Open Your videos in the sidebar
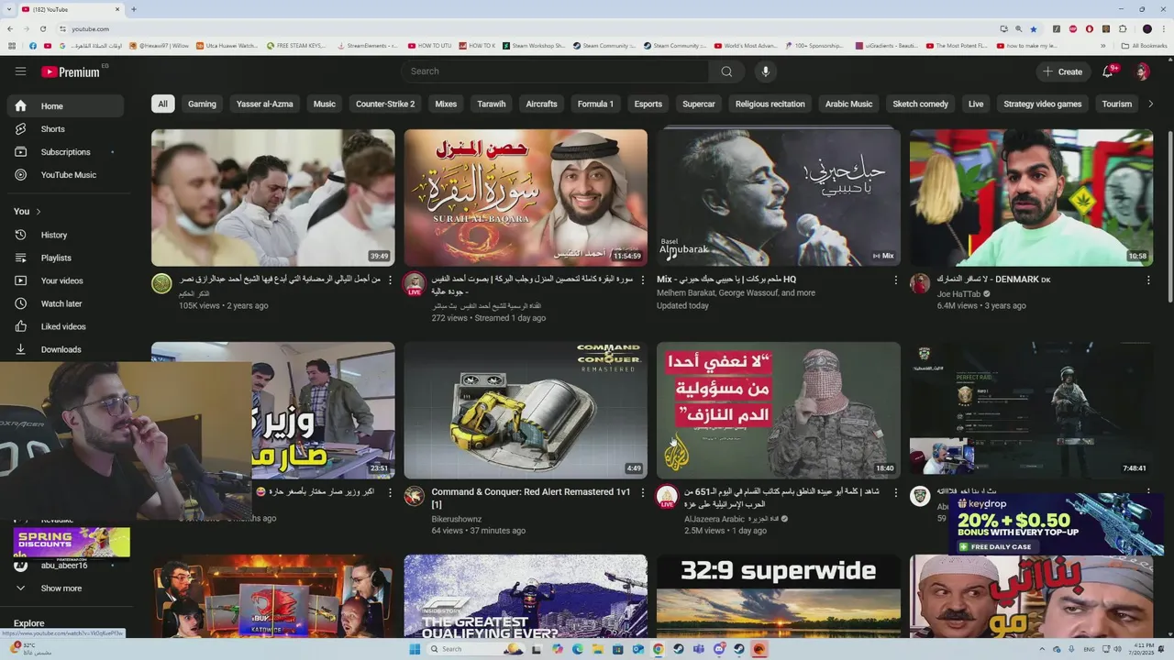Image resolution: width=1174 pixels, height=660 pixels. pyautogui.click(x=64, y=281)
